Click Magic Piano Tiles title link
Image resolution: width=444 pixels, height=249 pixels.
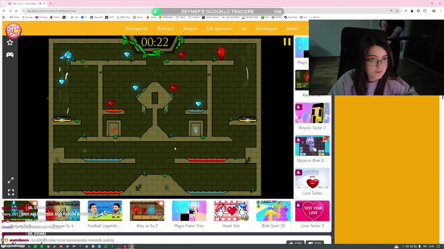tap(189, 226)
